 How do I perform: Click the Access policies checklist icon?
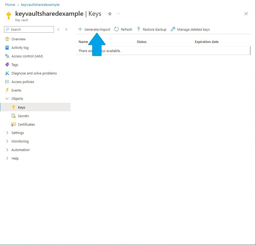(7, 82)
